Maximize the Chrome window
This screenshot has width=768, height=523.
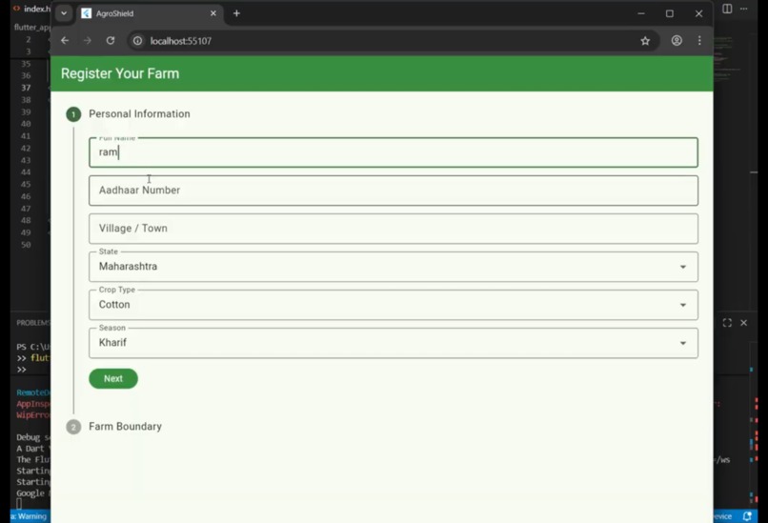(x=670, y=13)
